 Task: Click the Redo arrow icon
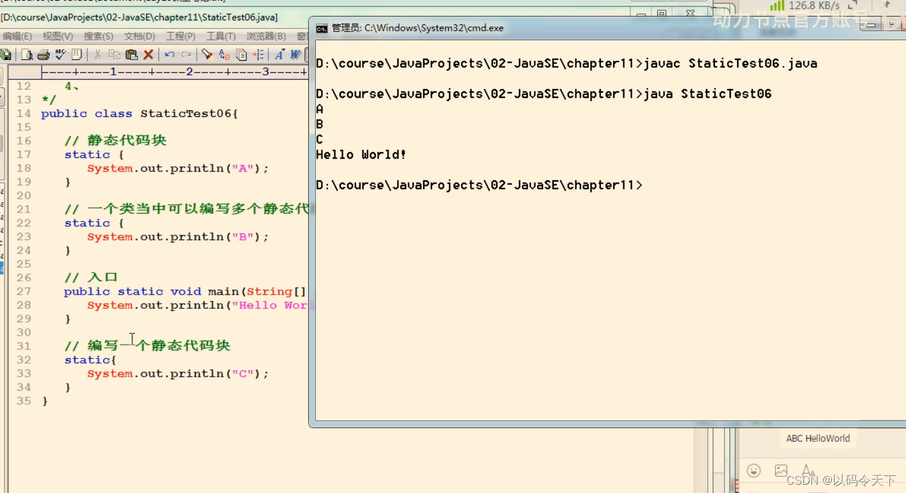point(187,54)
